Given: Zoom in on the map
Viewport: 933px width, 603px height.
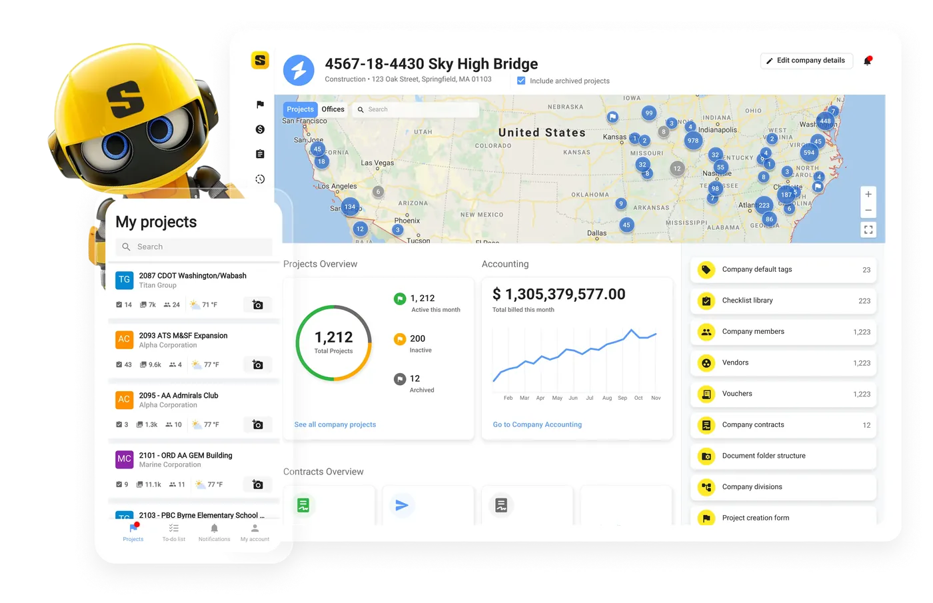Looking at the screenshot, I should point(868,194).
